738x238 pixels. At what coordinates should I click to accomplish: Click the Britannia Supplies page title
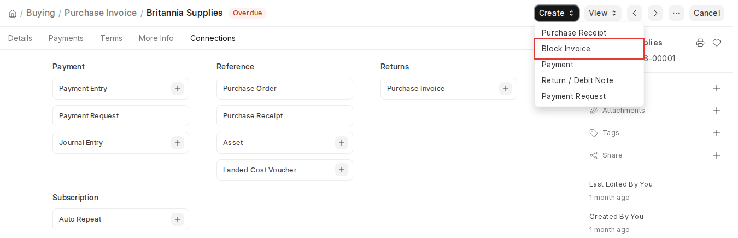[185, 13]
